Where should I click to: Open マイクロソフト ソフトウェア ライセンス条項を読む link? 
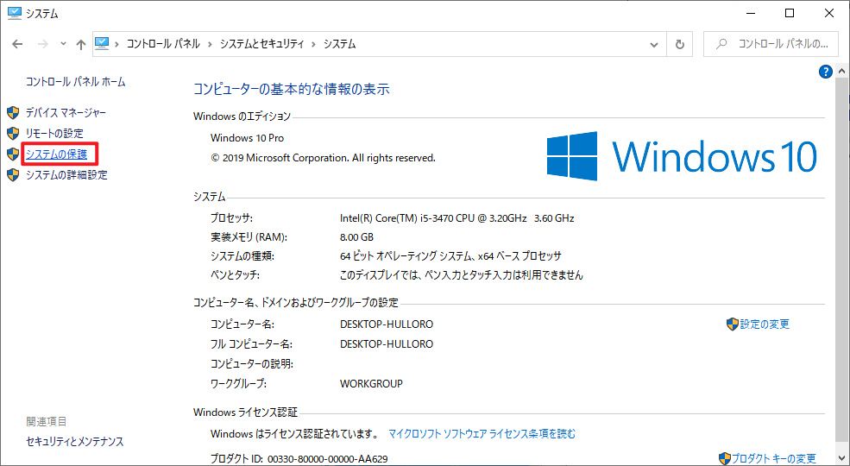tap(482, 433)
